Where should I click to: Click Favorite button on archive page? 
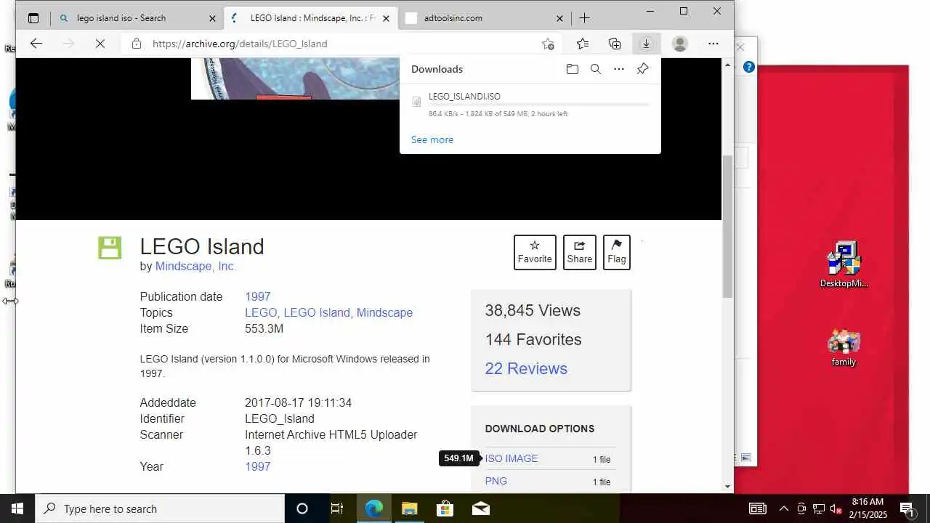coord(535,252)
